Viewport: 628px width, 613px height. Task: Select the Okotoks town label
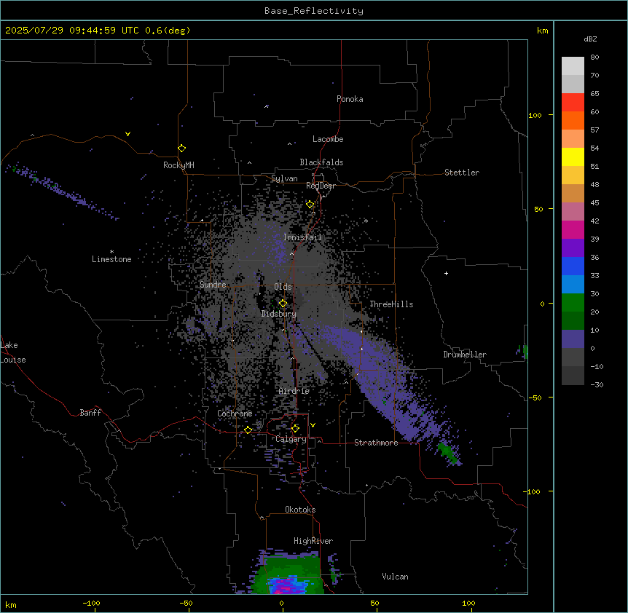pyautogui.click(x=300, y=510)
